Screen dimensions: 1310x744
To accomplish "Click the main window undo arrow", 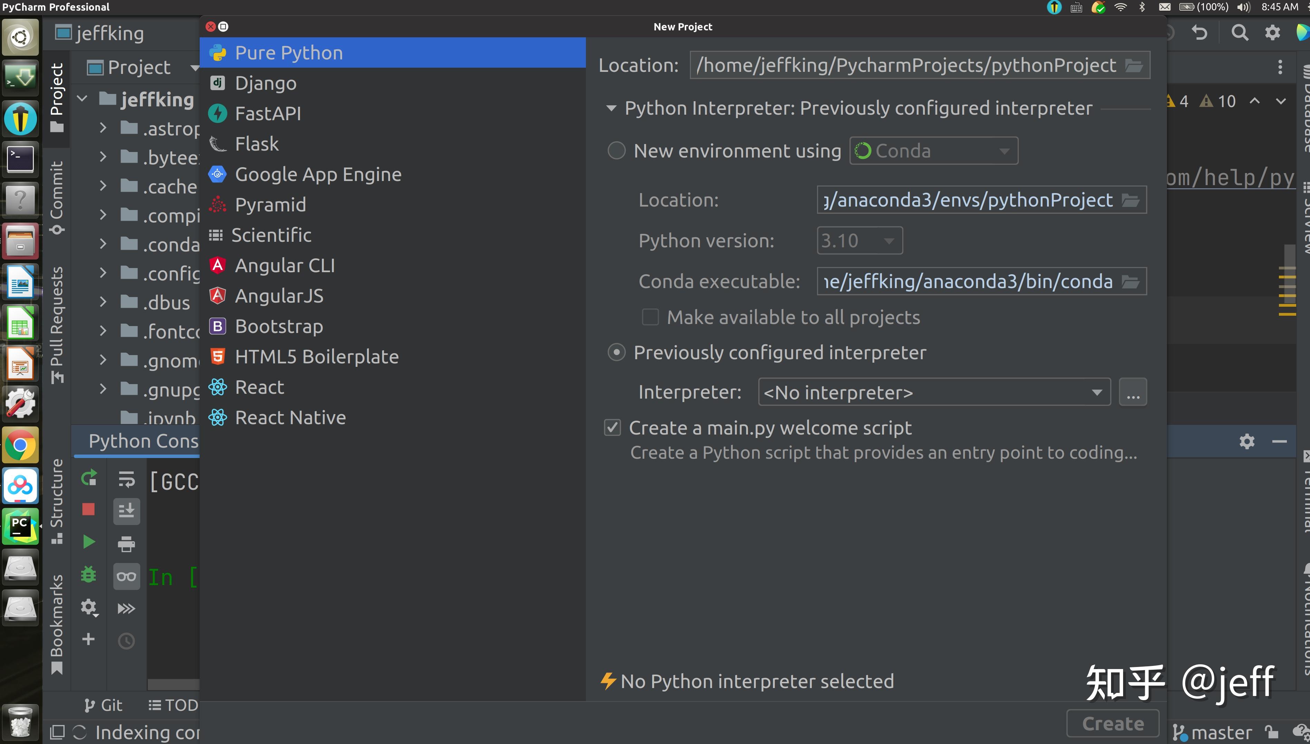I will [1199, 33].
